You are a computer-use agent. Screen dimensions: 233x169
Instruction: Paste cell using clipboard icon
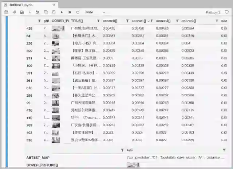point(54,12)
